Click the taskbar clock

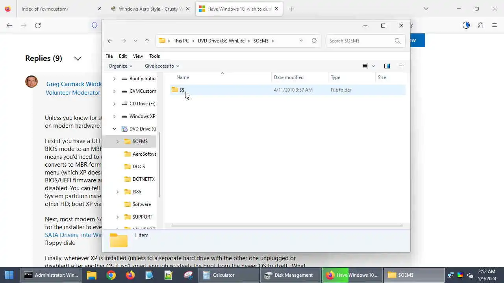(x=487, y=275)
